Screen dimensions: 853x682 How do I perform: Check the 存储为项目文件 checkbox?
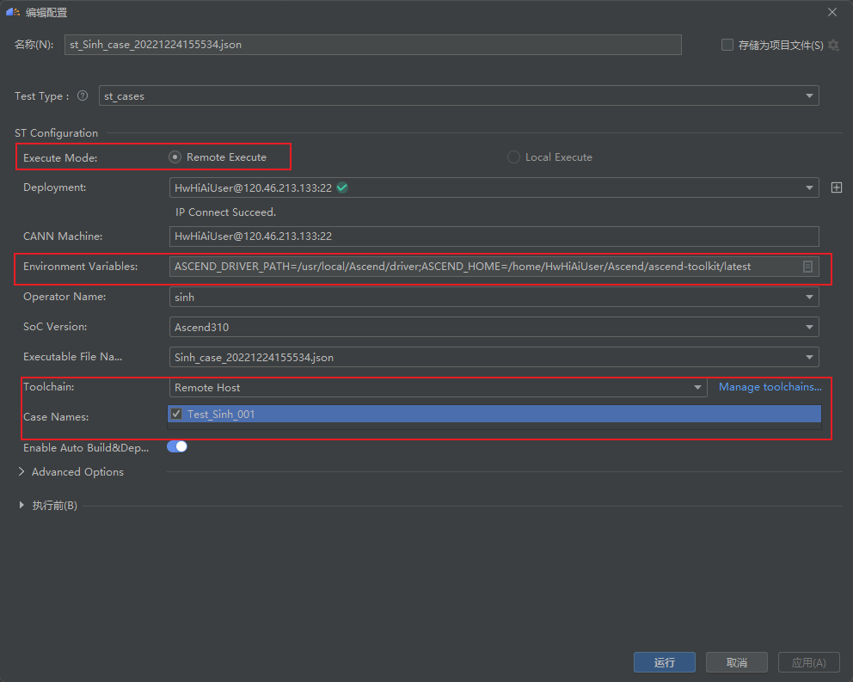point(727,45)
